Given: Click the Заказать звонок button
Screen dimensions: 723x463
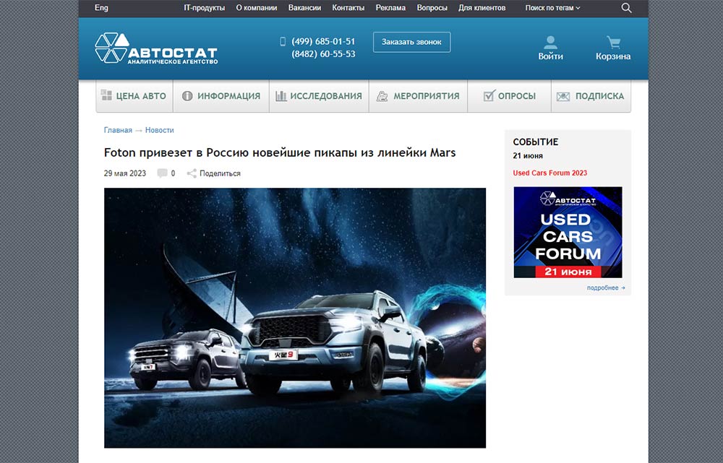Looking at the screenshot, I should (x=412, y=42).
